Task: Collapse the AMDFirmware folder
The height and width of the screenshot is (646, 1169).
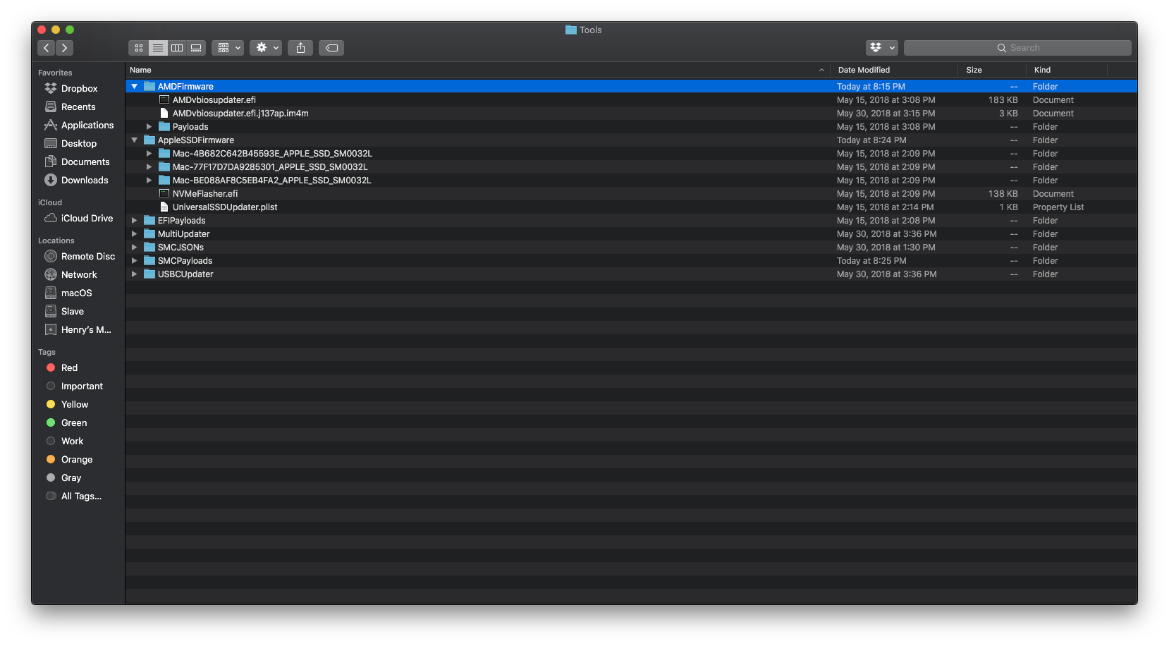Action: (134, 87)
